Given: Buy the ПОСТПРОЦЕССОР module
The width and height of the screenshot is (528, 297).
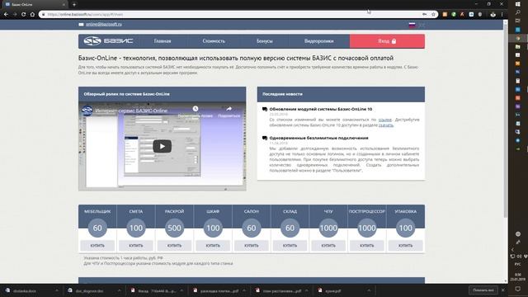Looking at the screenshot, I should tap(366, 246).
